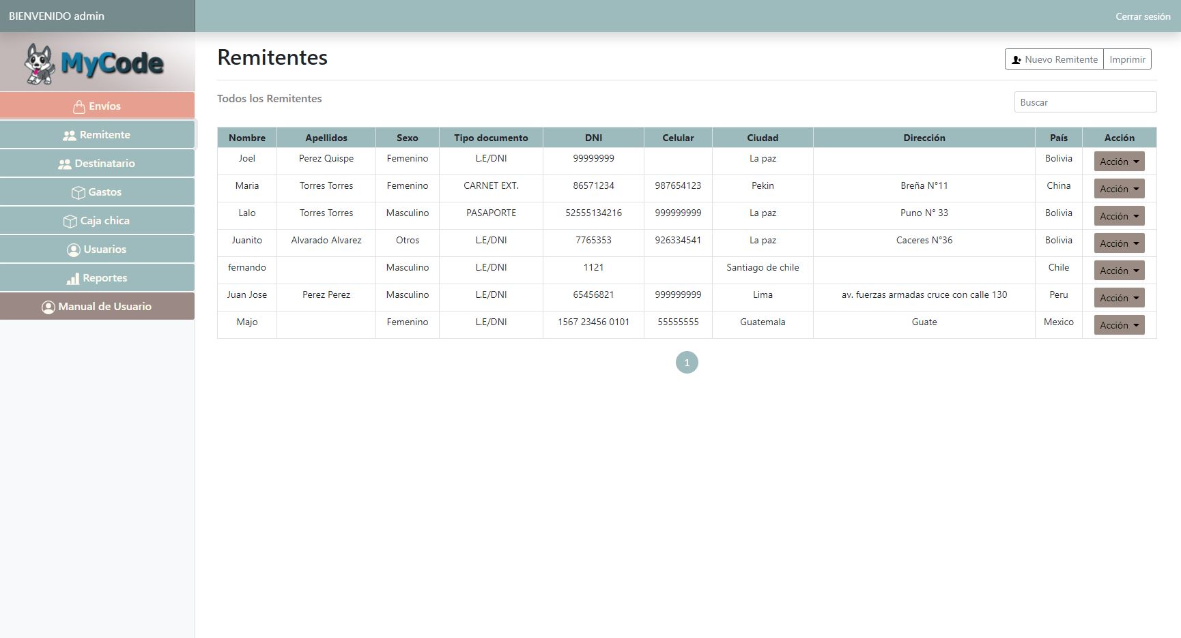This screenshot has height=638, width=1181.
Task: Click the Envíos bag icon
Action: pos(79,106)
